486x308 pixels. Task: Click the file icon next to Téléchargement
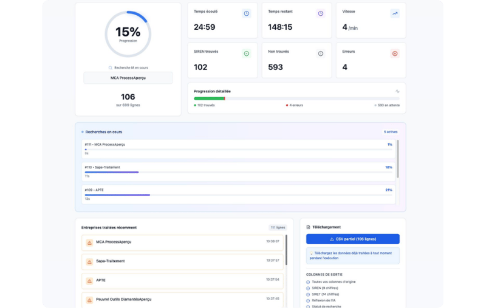pos(308,227)
